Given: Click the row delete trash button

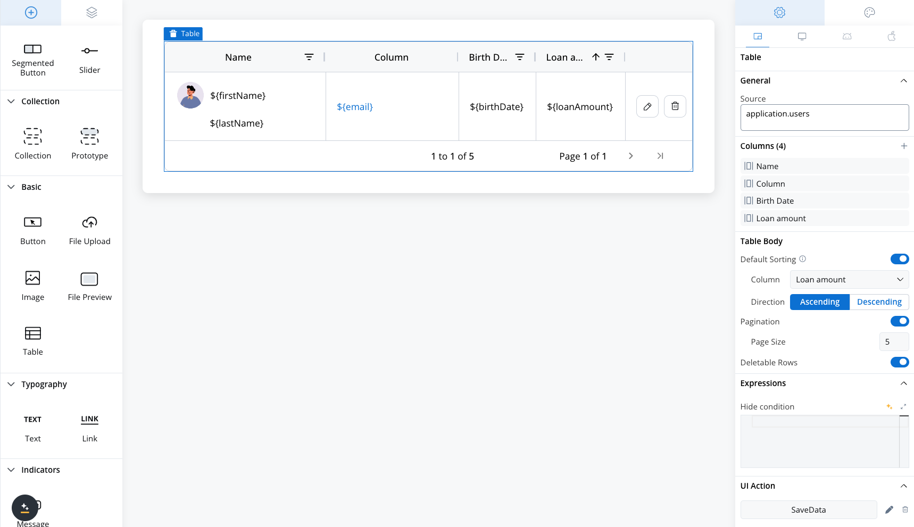Looking at the screenshot, I should [x=675, y=106].
